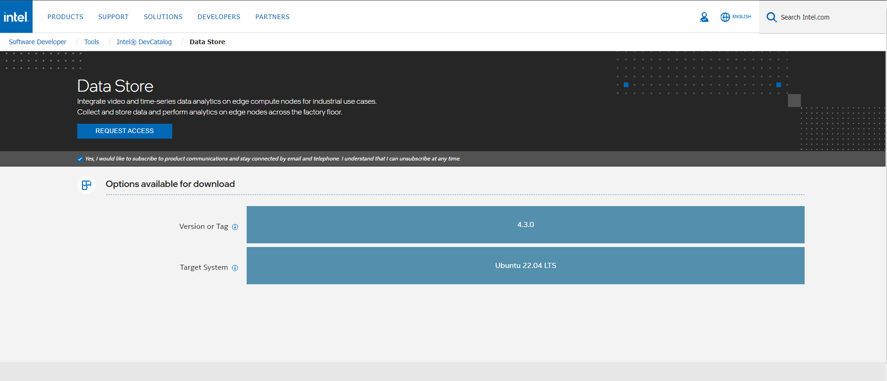Image resolution: width=887 pixels, height=381 pixels.
Task: Open the user account profile icon
Action: pos(704,17)
